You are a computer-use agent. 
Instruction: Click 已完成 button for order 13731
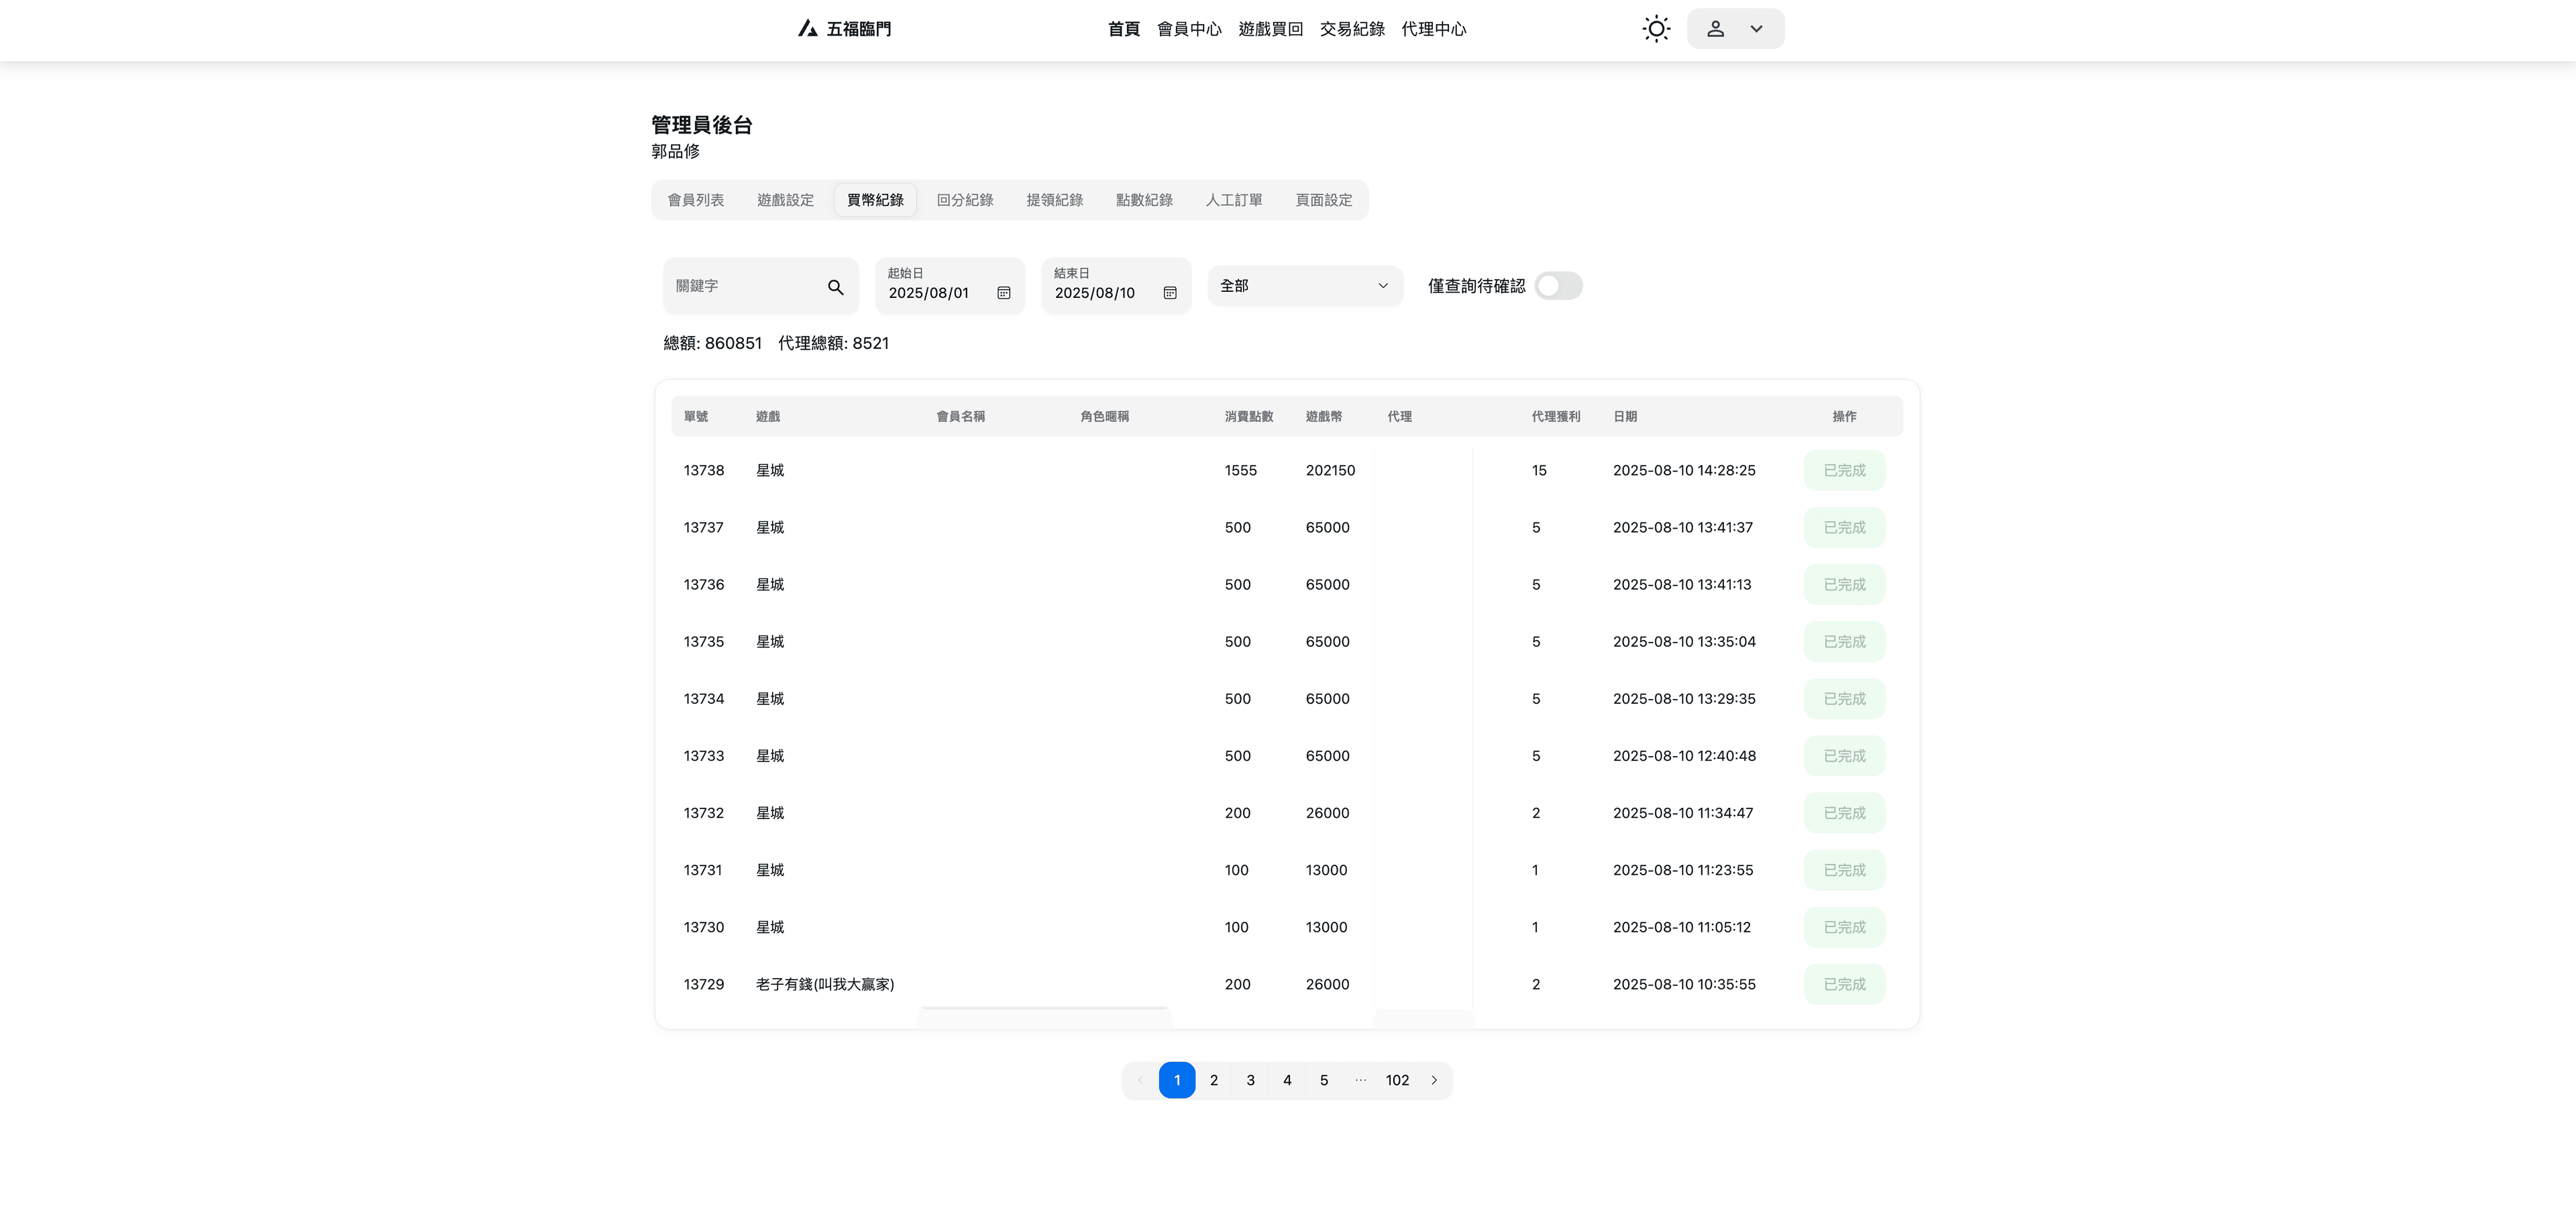click(x=1844, y=870)
